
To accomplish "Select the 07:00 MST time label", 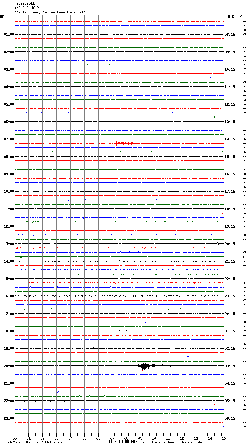I will pos(9,139).
